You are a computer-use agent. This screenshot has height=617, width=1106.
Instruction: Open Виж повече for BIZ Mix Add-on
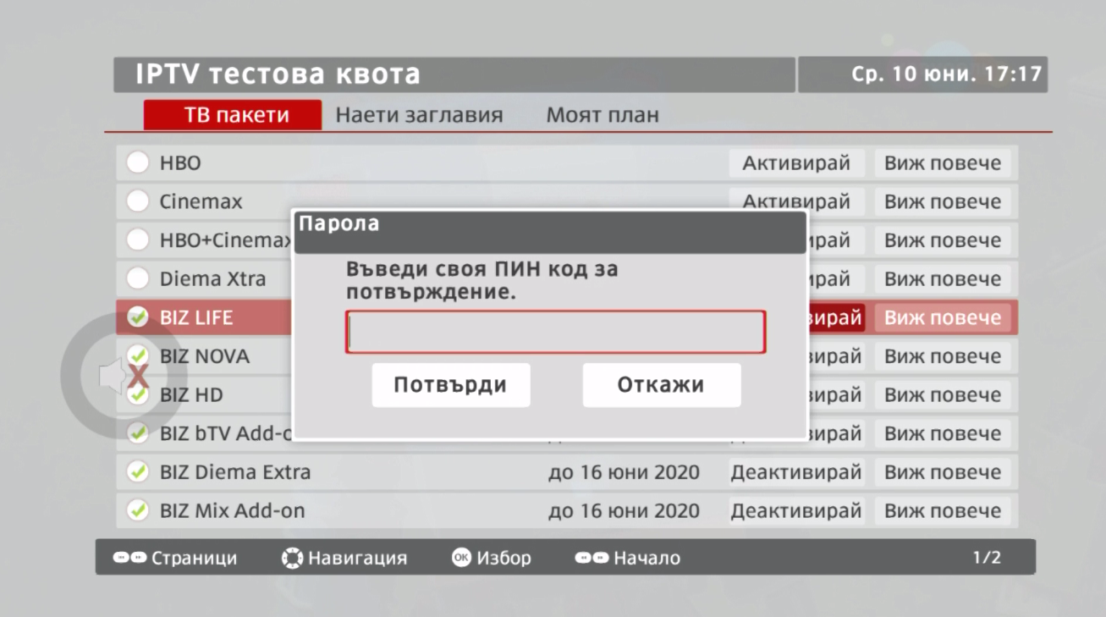[x=942, y=510]
